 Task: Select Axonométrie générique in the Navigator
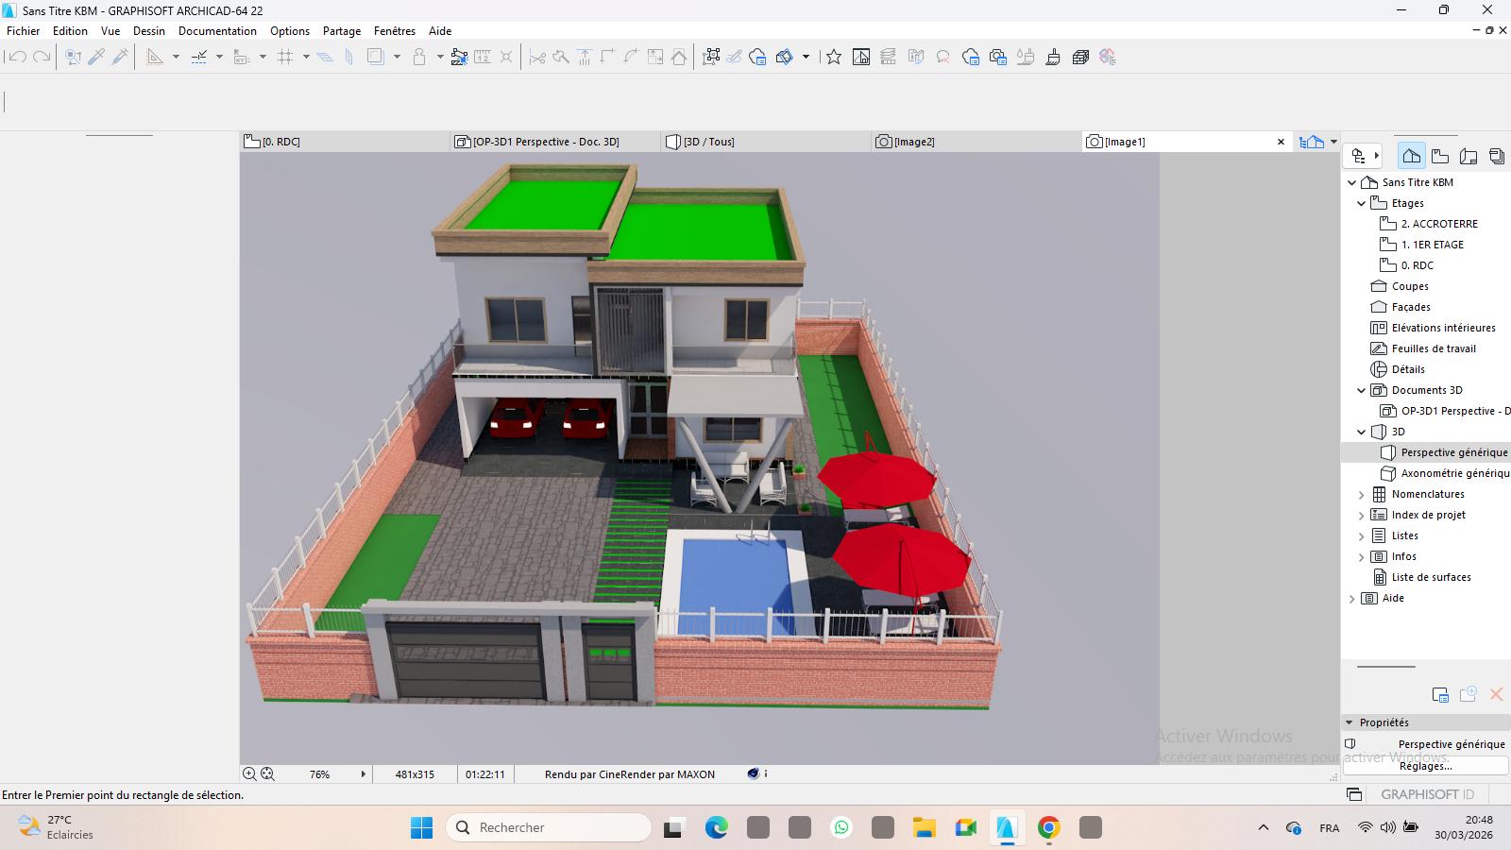[x=1453, y=473]
